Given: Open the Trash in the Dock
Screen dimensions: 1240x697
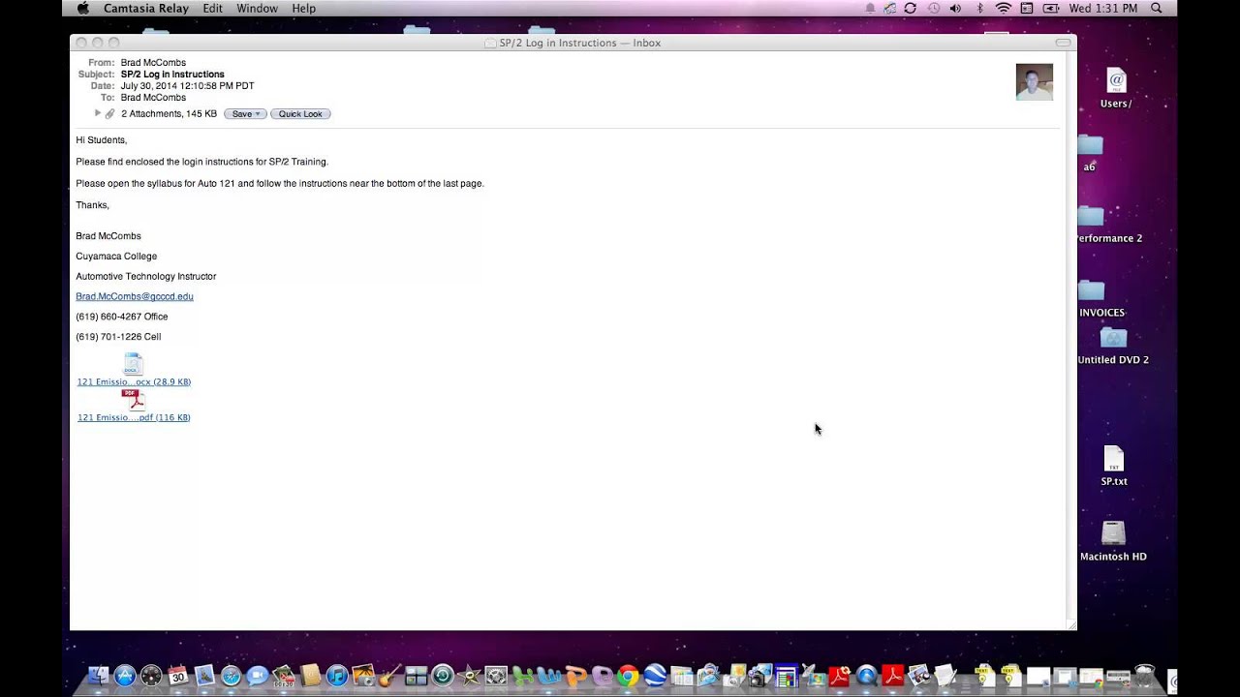Looking at the screenshot, I should (x=1144, y=676).
